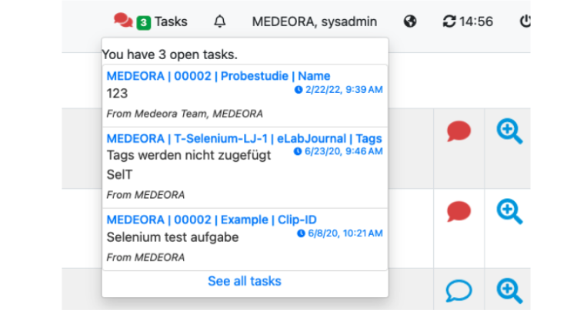Click the See all tasks link

245,281
